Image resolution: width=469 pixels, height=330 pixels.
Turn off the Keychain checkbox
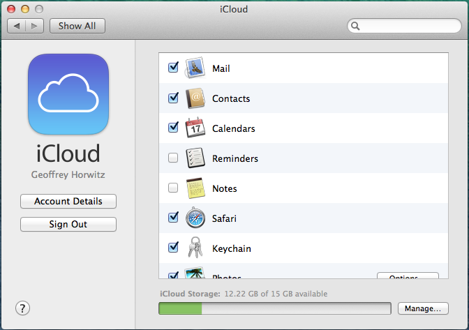point(173,247)
